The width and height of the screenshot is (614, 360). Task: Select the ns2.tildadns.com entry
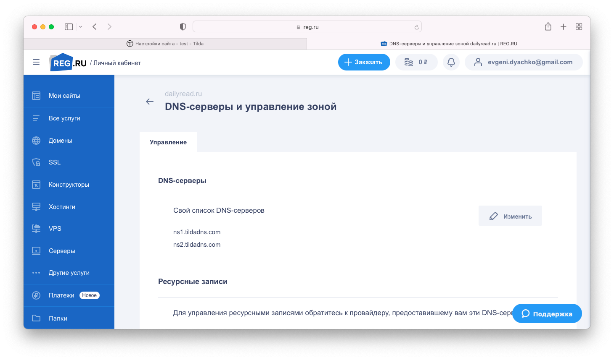pos(197,245)
